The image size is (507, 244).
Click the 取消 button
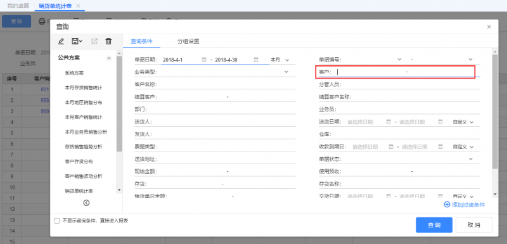point(473,225)
